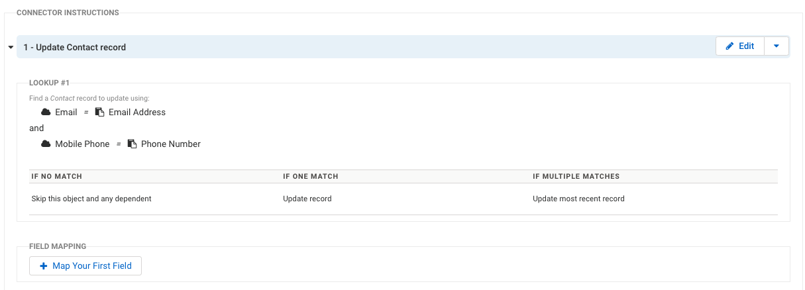Click the cloud icon beside Email

coord(46,112)
